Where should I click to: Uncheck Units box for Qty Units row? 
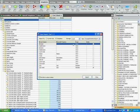93,68
